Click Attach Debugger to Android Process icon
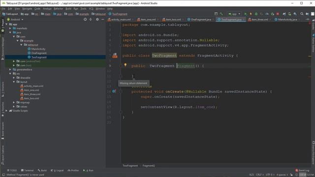This screenshot has height=177, width=315. click(272, 14)
